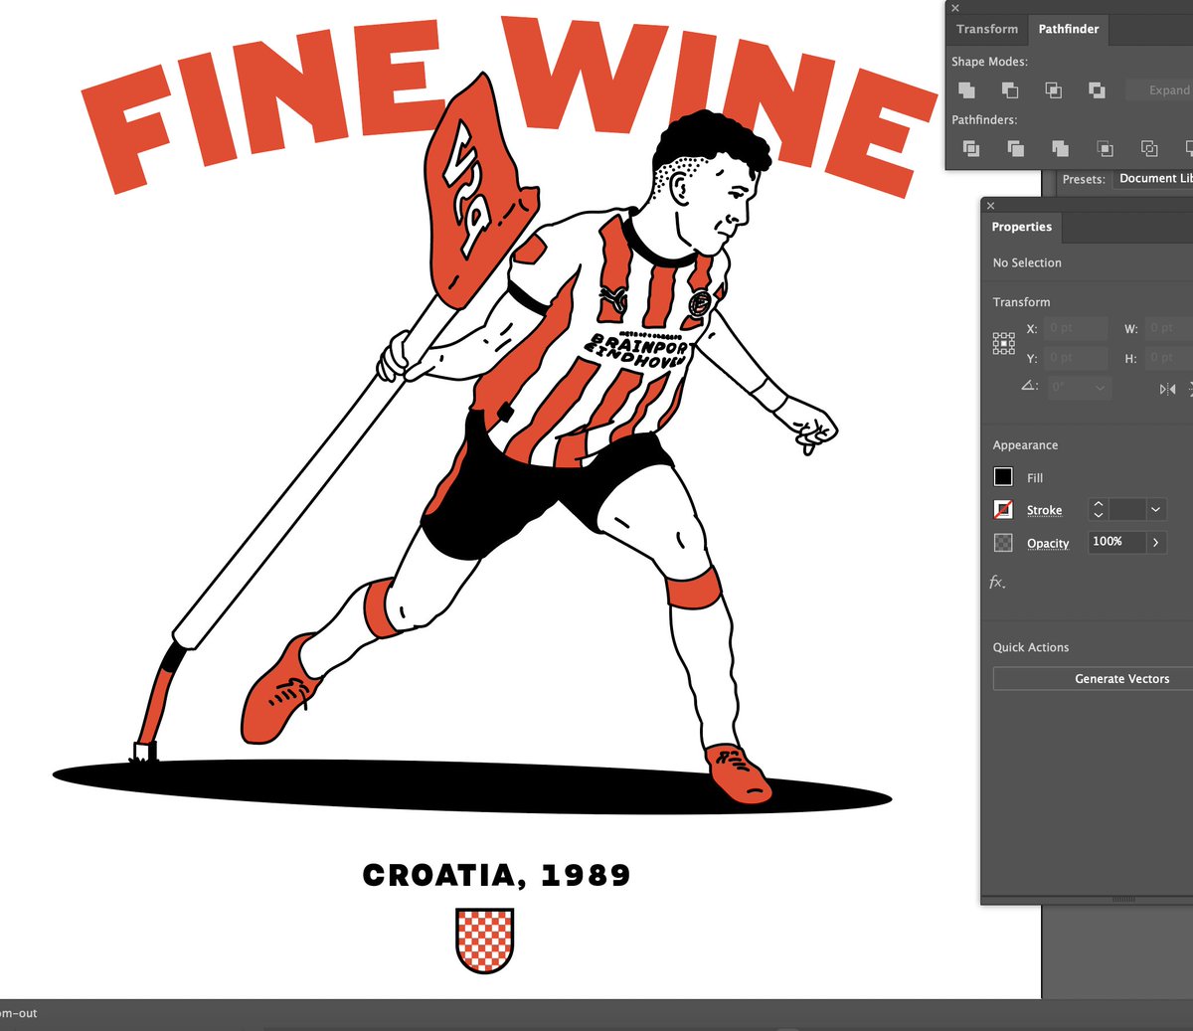Click the X position input field
Screen dimensions: 1193x1031
click(x=1078, y=328)
